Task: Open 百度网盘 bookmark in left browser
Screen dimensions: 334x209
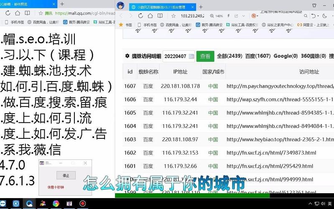Action: click(43, 22)
